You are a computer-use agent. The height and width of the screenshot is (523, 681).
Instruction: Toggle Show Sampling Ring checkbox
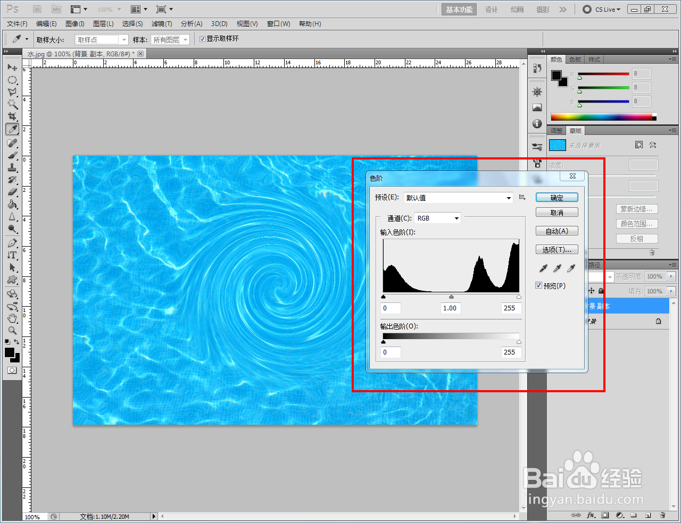[202, 39]
